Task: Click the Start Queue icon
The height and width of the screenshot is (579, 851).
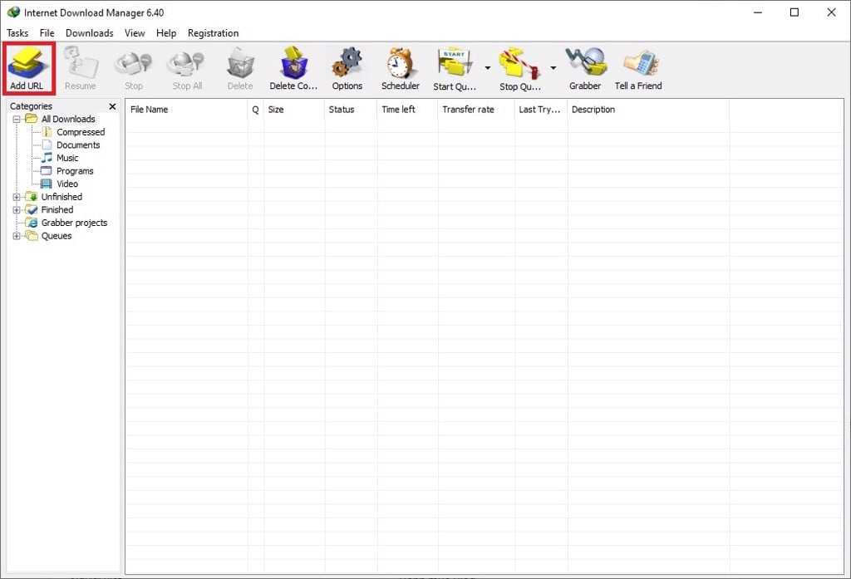Action: click(x=455, y=68)
